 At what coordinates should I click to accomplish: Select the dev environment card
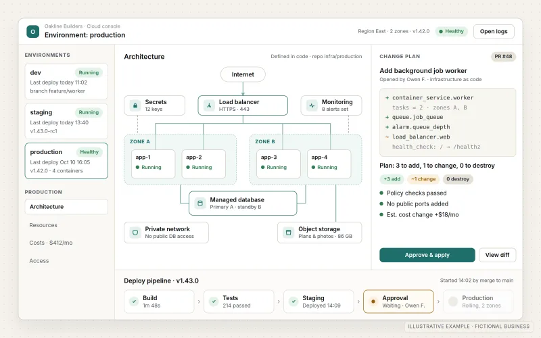pos(66,81)
